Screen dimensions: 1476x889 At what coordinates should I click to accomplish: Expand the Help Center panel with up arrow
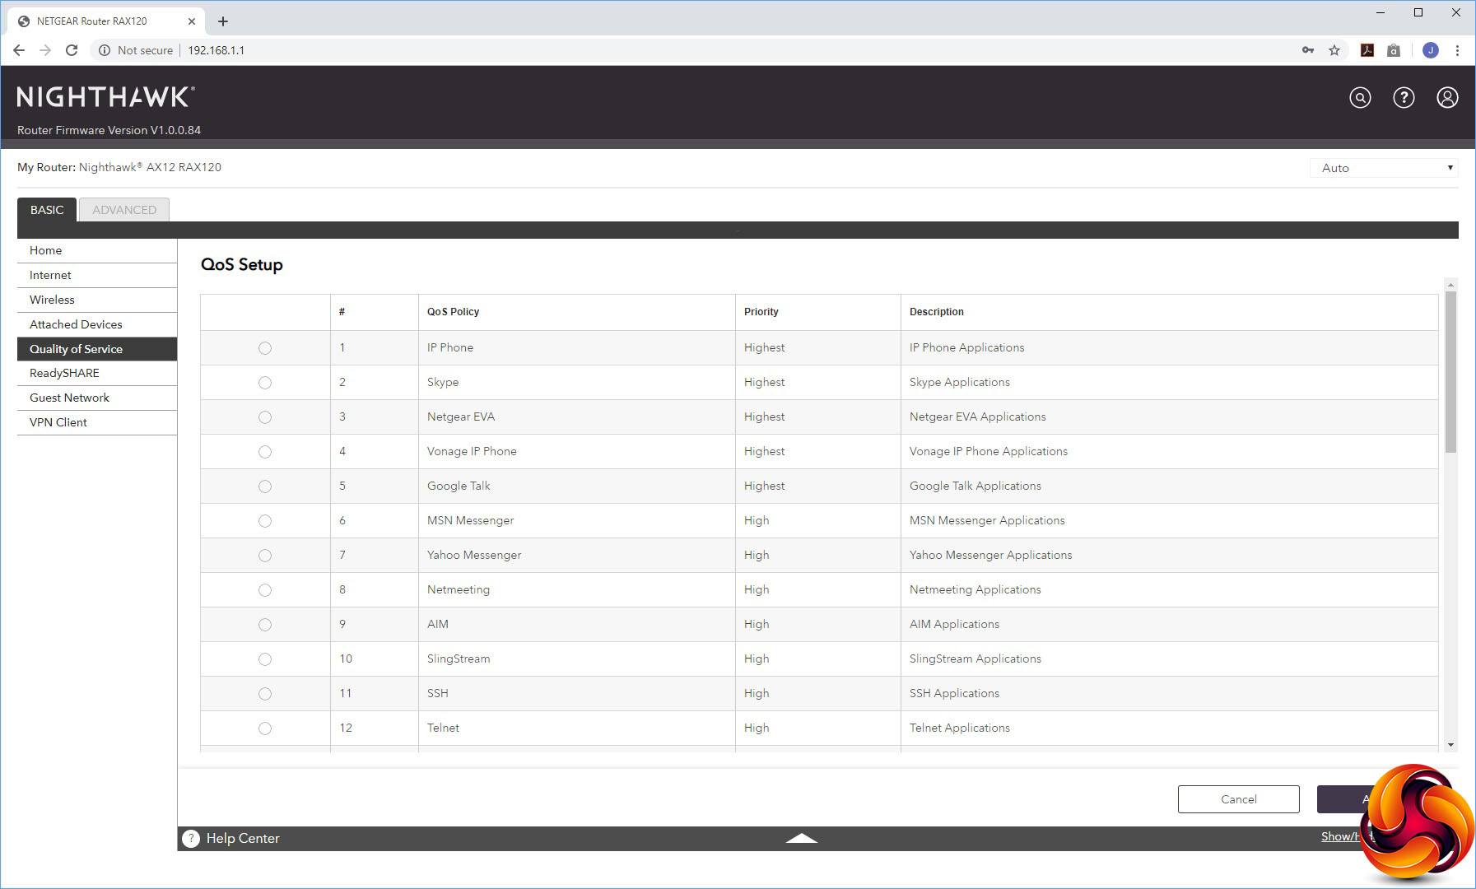click(x=801, y=838)
